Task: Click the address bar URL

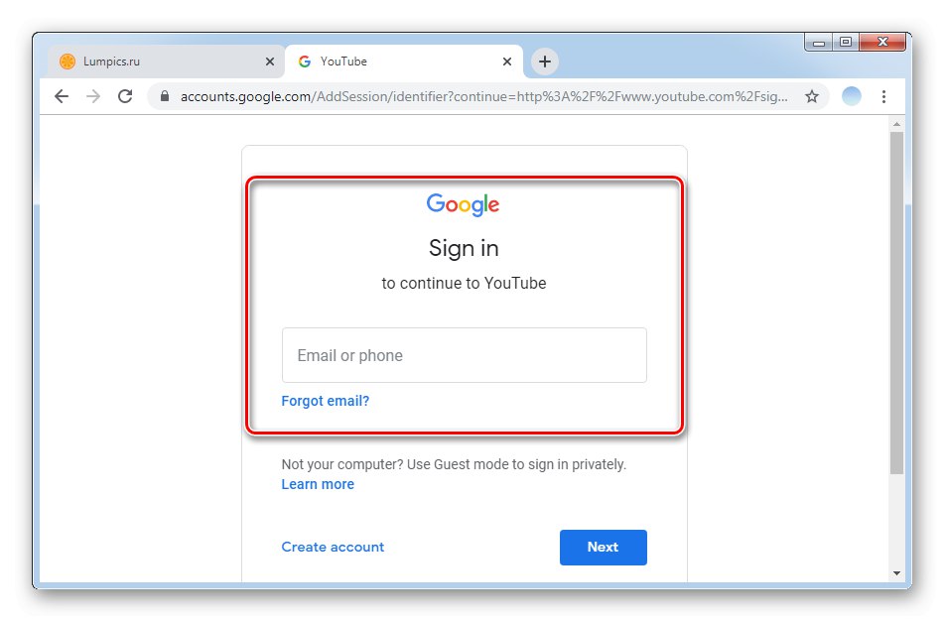Action: coord(476,96)
